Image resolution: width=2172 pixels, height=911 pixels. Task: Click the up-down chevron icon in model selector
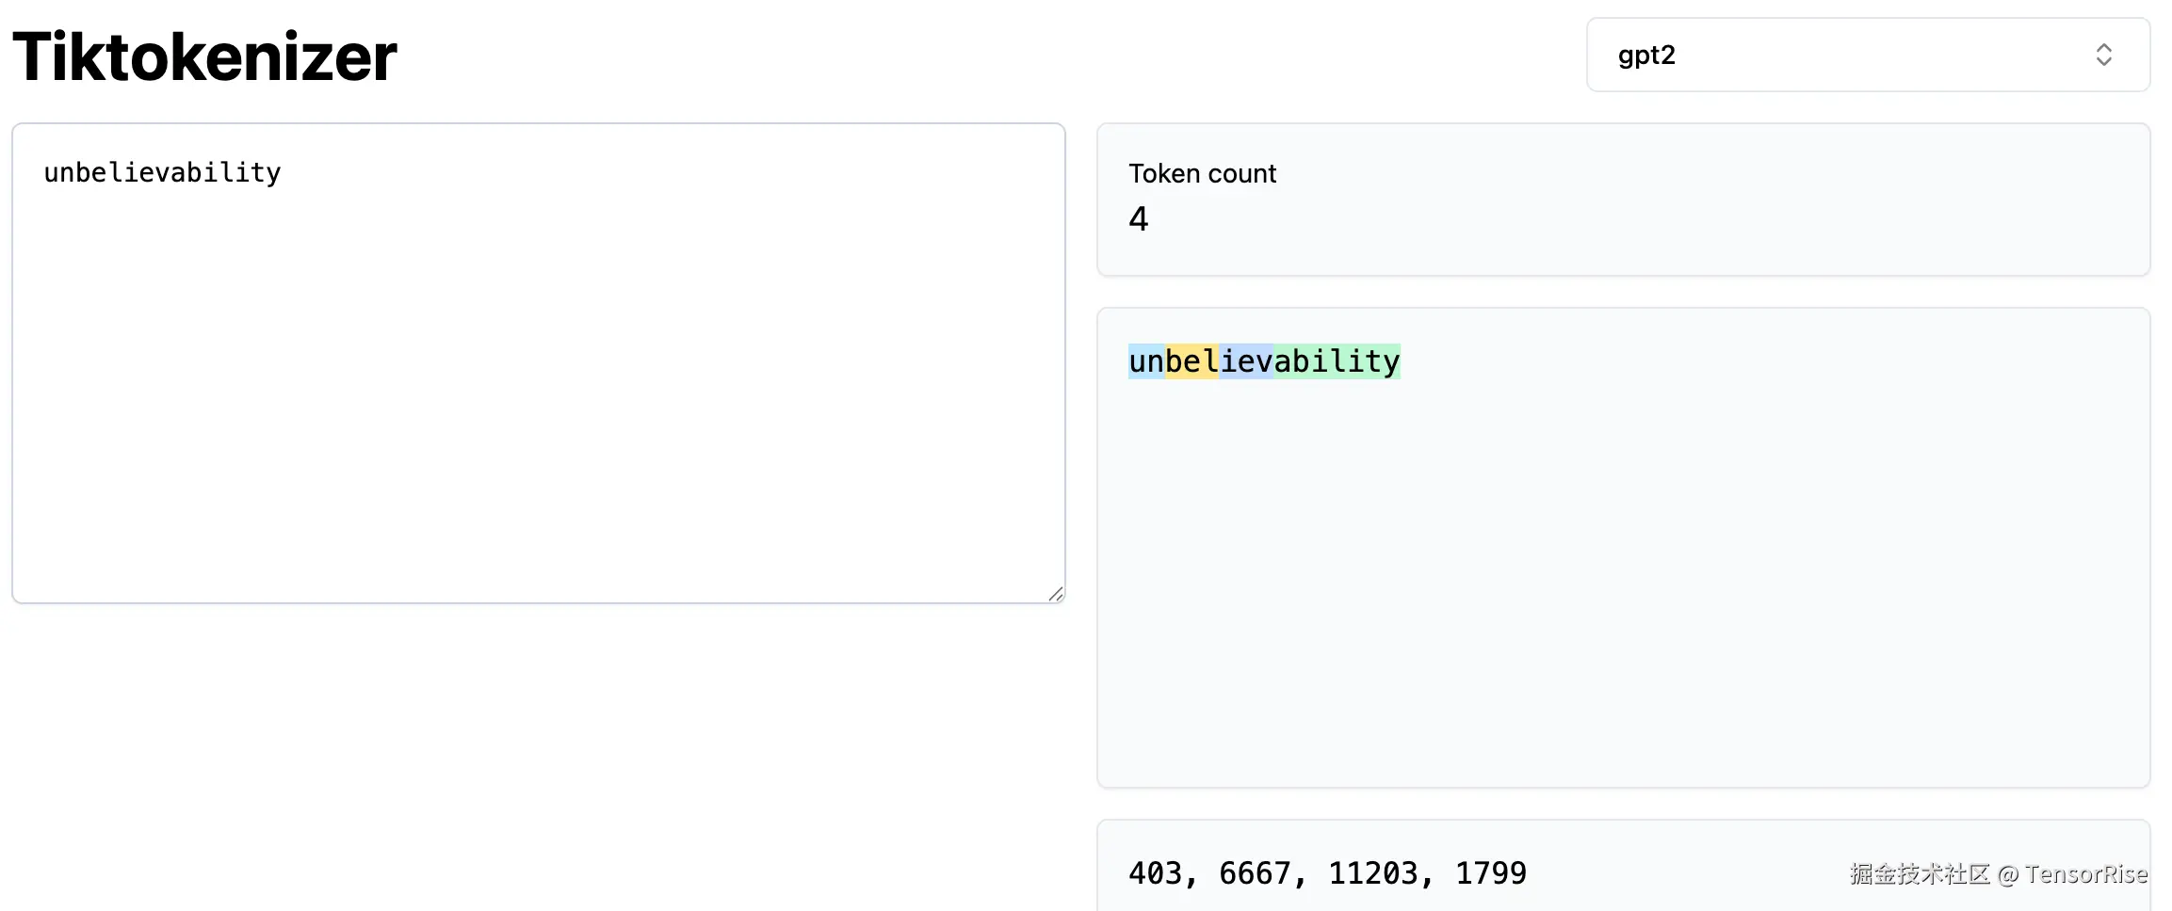pyautogui.click(x=2103, y=55)
